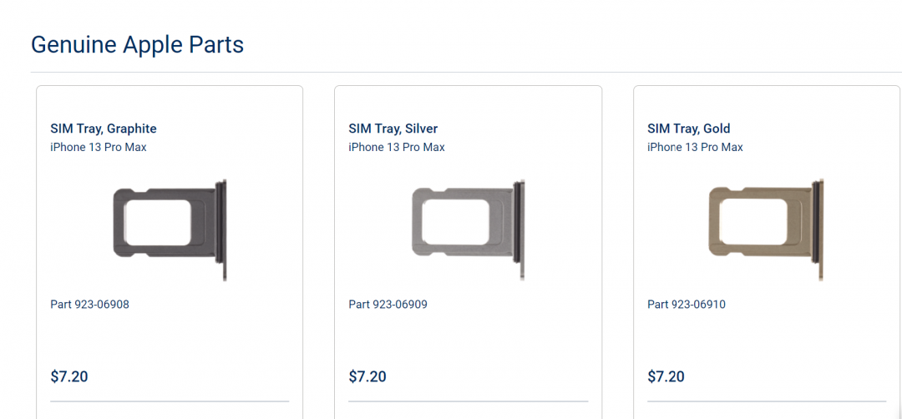Click the Genuine Apple Parts heading
Image resolution: width=902 pixels, height=419 pixels.
click(137, 44)
